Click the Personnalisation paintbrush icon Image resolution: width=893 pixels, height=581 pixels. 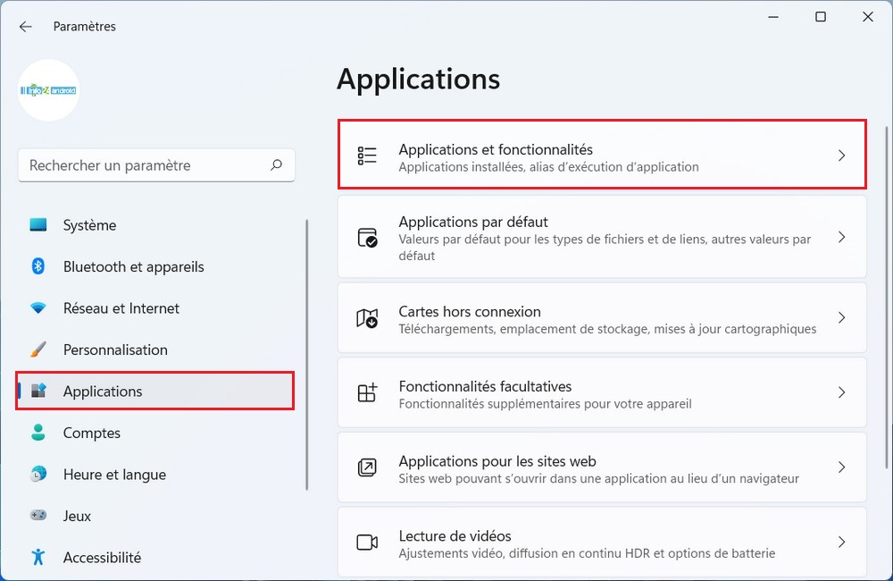[x=38, y=349]
